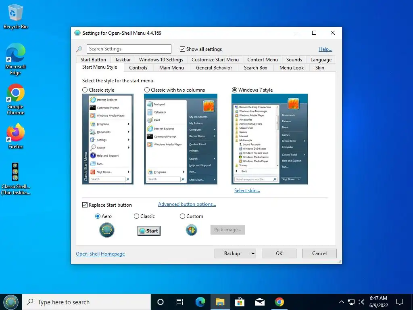Switch to the Taskbar tab
413x310 pixels.
(x=123, y=60)
